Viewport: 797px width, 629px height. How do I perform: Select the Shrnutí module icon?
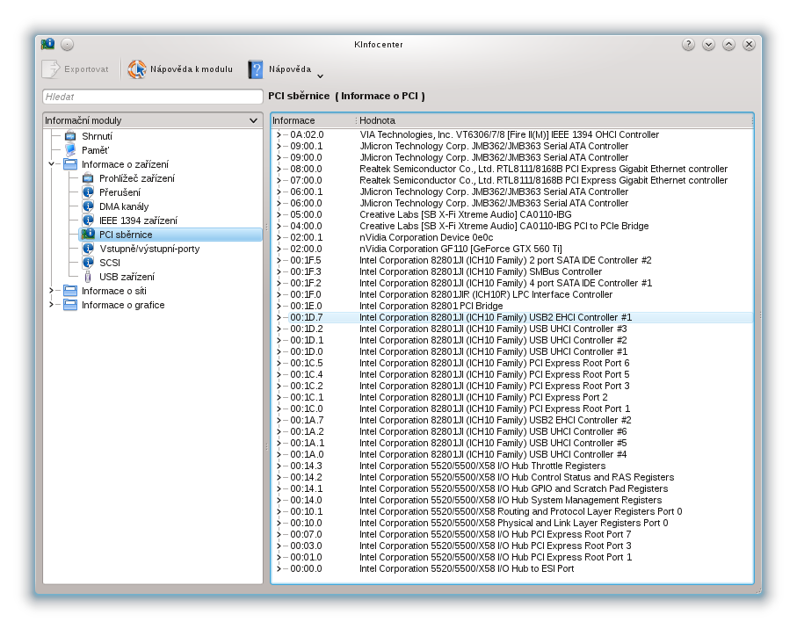click(x=70, y=136)
